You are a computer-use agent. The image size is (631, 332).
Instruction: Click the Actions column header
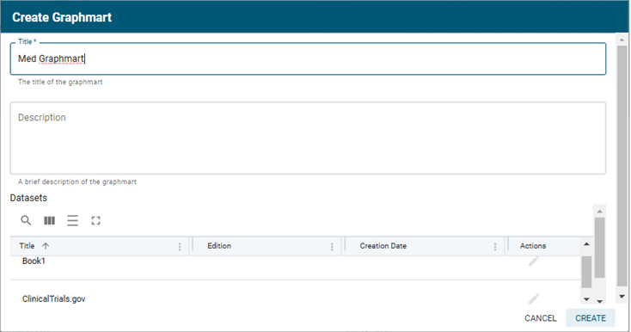pos(533,246)
